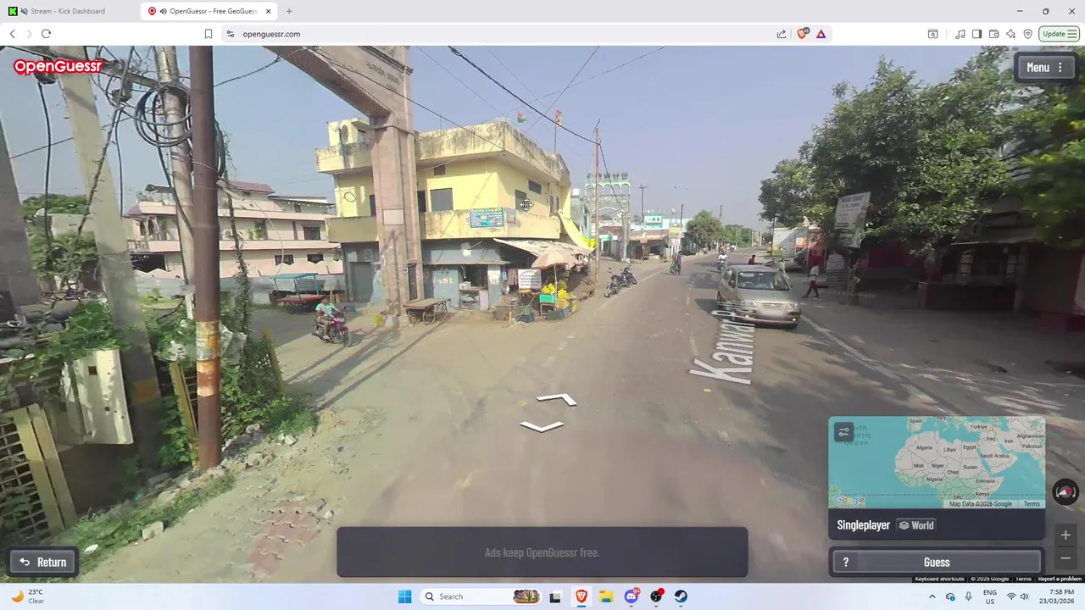Image resolution: width=1085 pixels, height=610 pixels.
Task: Open Discord from taskbar
Action: click(x=632, y=596)
